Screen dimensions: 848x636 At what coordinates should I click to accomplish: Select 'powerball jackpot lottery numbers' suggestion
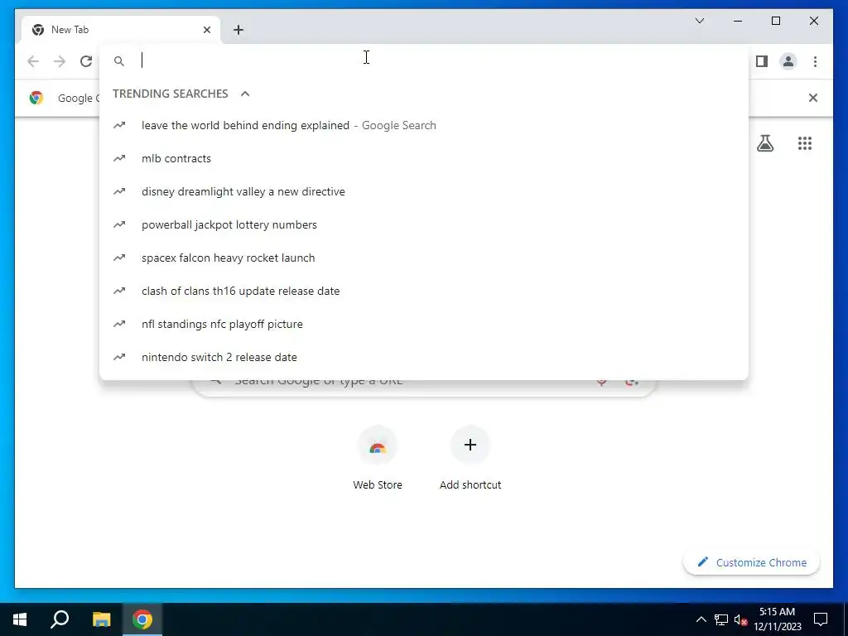(424, 224)
